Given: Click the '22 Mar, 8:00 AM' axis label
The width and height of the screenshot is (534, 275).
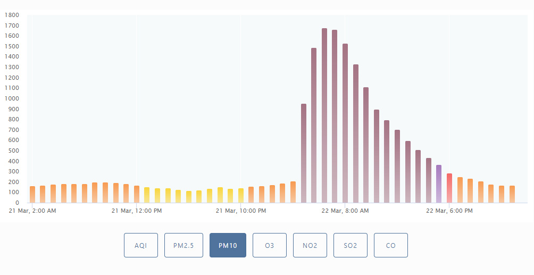Looking at the screenshot, I should tap(345, 211).
